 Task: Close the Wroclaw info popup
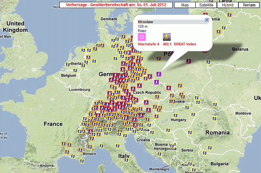[x=207, y=20]
